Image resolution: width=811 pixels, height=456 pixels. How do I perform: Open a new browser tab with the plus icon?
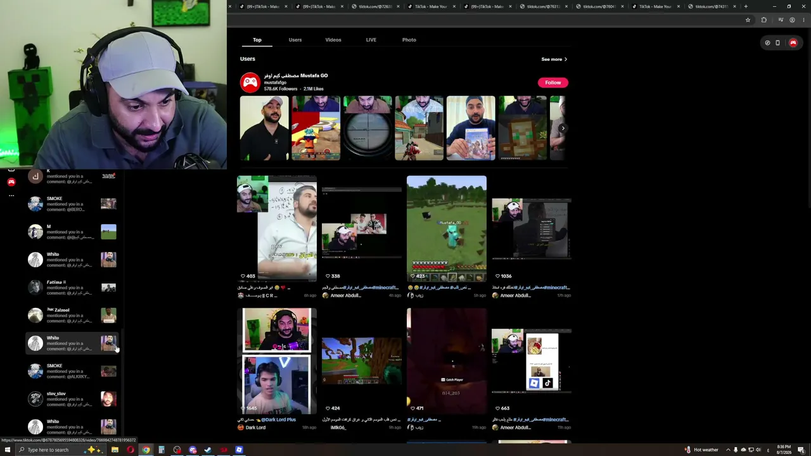[746, 6]
